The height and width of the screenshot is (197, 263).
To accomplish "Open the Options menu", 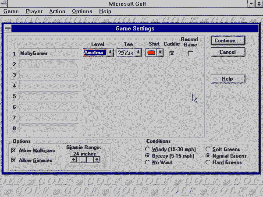I will point(82,11).
